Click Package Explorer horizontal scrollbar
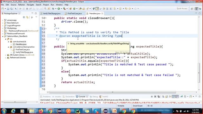The image size is (203, 114). (15, 102)
